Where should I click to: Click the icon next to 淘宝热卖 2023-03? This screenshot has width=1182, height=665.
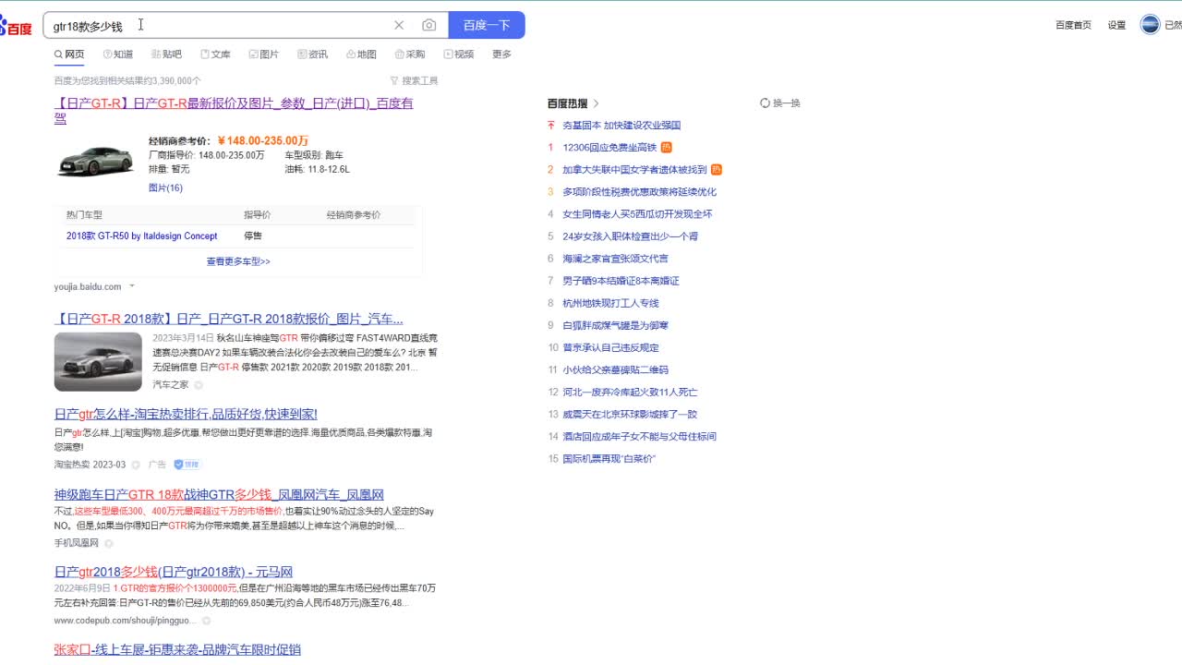pos(136,465)
